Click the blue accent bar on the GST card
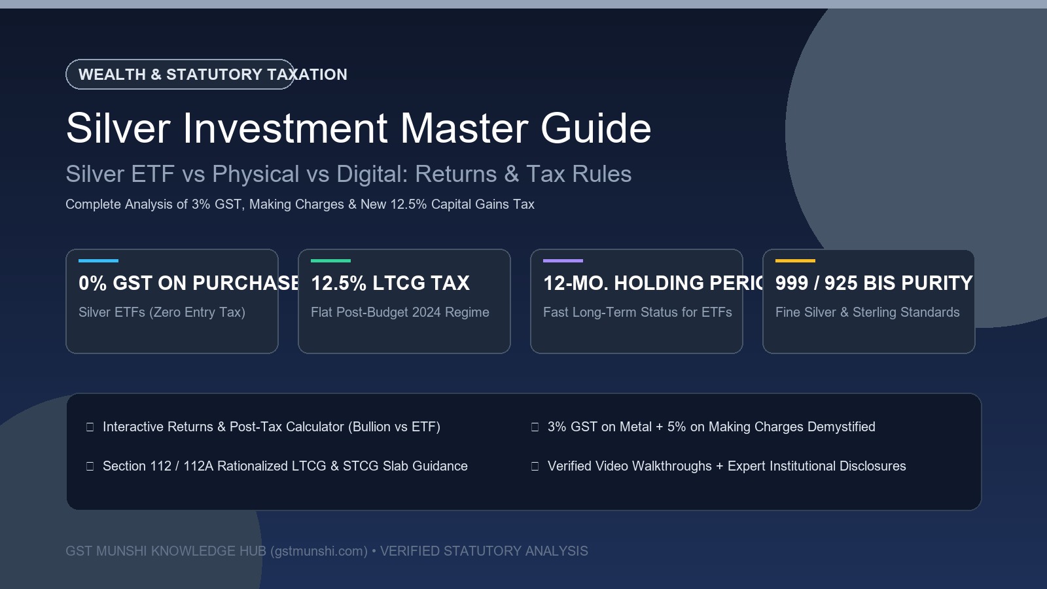The image size is (1047, 589). tap(98, 260)
